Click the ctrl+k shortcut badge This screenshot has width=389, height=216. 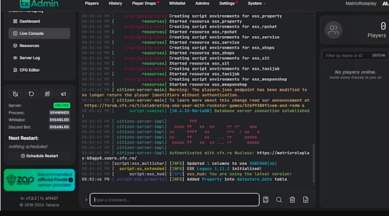pyautogui.click(x=379, y=56)
